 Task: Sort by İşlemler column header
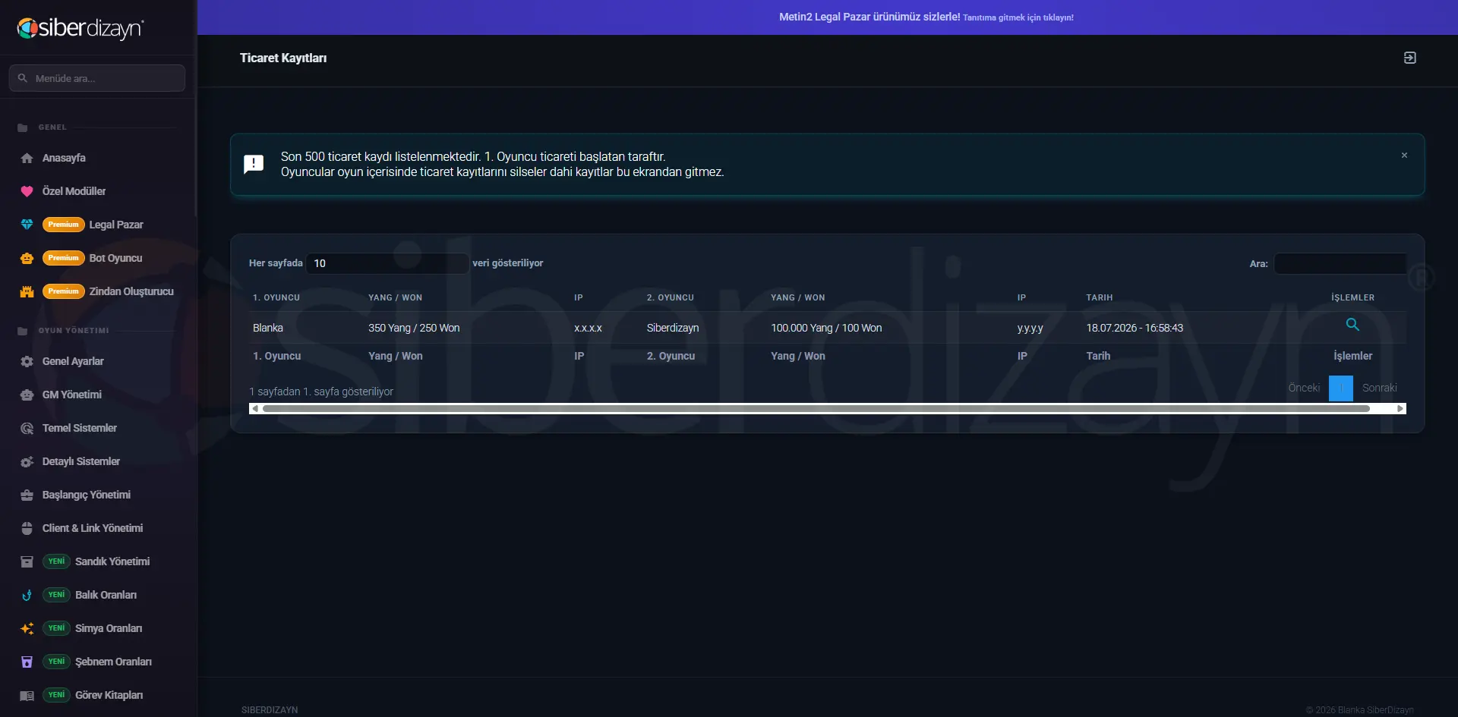(1352, 297)
